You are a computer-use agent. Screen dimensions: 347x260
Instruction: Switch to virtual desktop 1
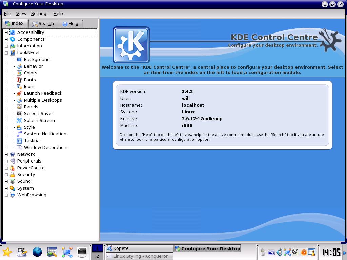pos(98,248)
